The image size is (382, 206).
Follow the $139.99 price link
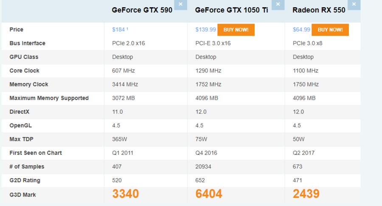click(205, 30)
